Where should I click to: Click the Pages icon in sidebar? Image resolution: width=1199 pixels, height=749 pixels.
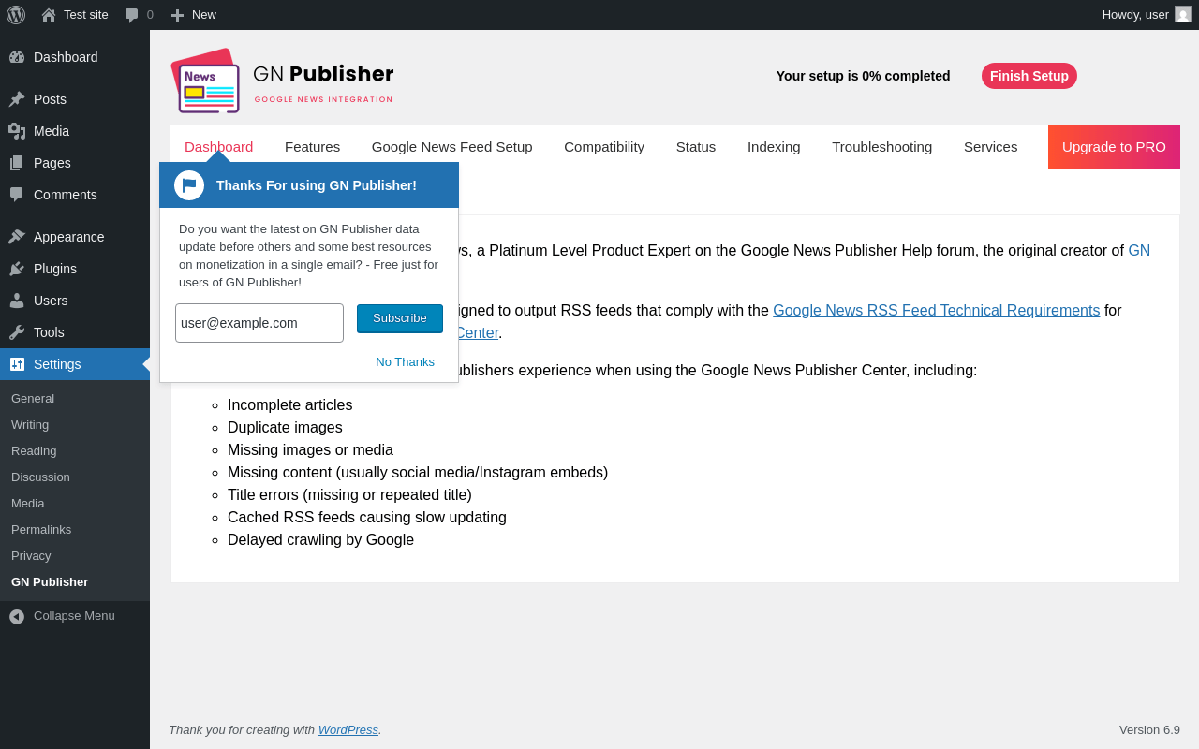[17, 163]
